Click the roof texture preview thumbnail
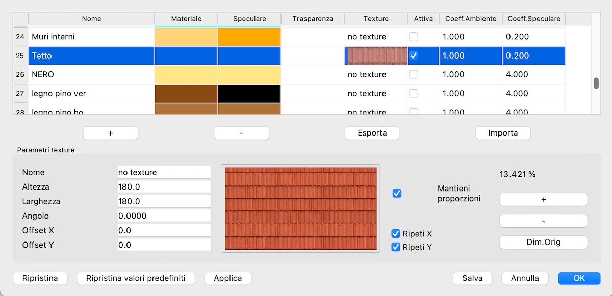Viewport: 612px width, 296px height. 300,208
